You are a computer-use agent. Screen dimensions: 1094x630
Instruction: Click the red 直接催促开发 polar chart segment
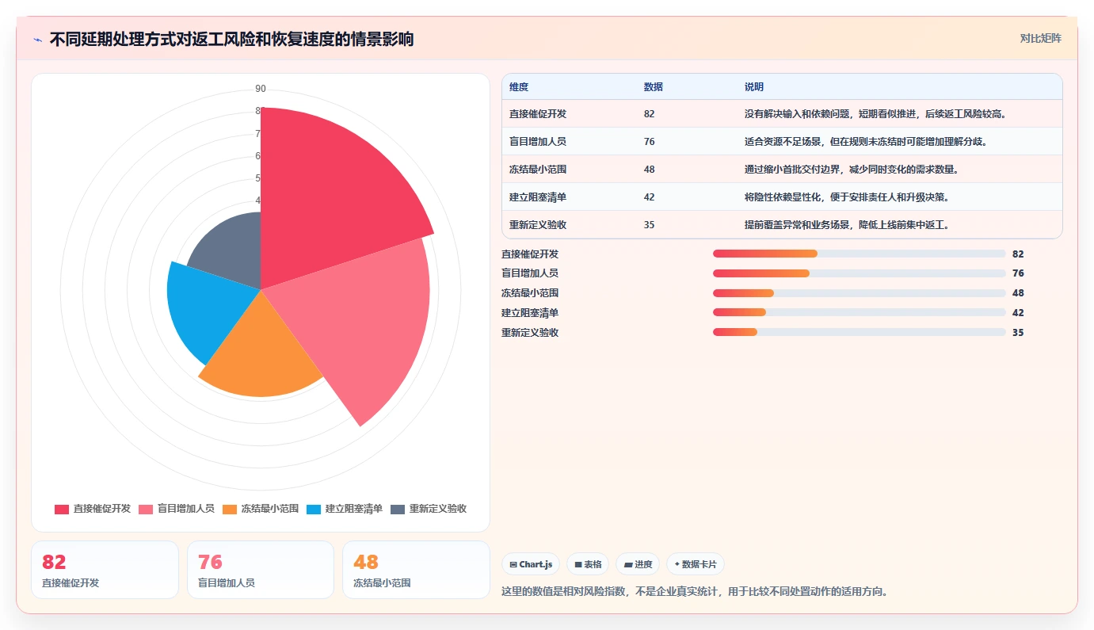(325, 198)
